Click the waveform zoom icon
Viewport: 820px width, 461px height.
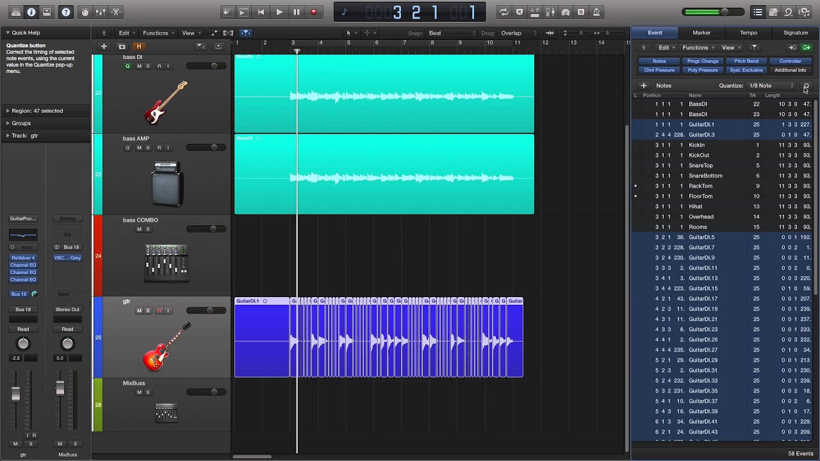550,33
